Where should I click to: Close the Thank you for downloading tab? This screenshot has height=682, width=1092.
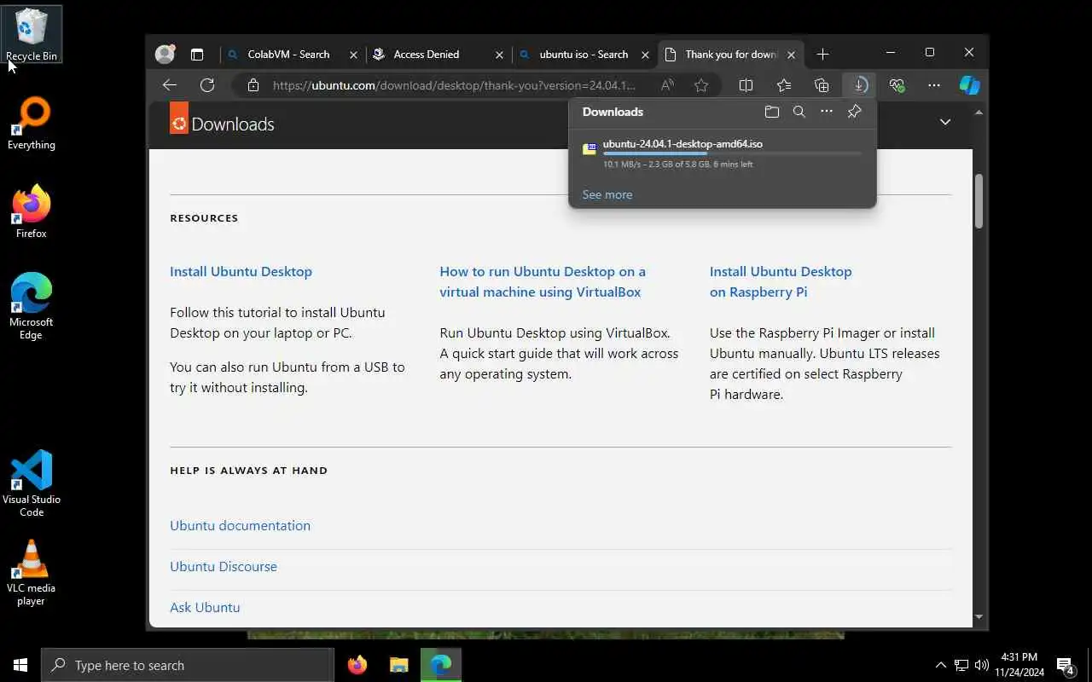(x=791, y=55)
